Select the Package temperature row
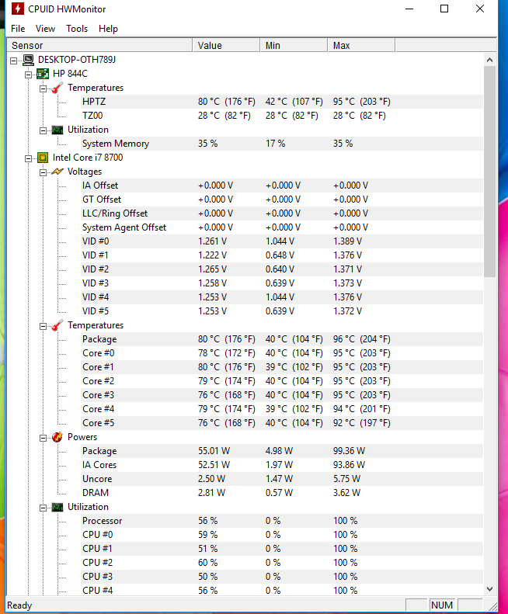The image size is (508, 614). [281, 339]
